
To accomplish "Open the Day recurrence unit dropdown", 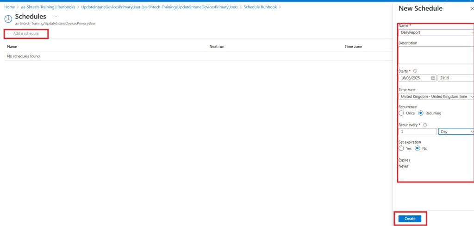I will coord(456,132).
